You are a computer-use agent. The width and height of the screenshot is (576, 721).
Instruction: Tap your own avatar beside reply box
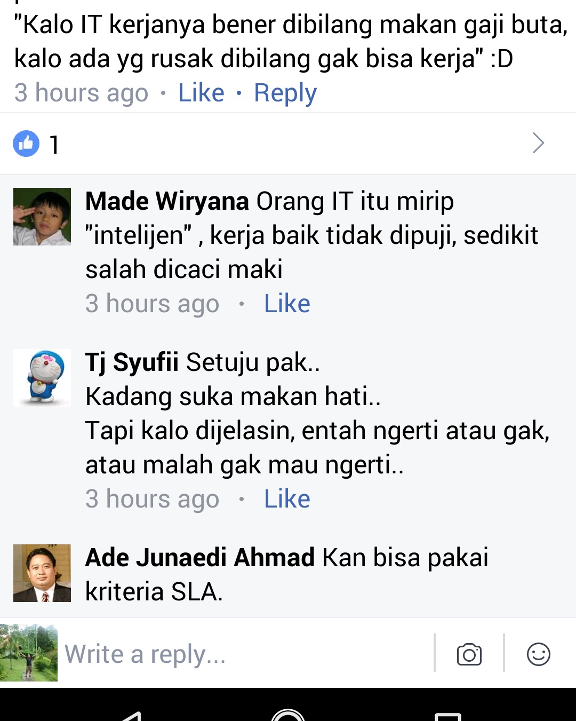pos(29,653)
